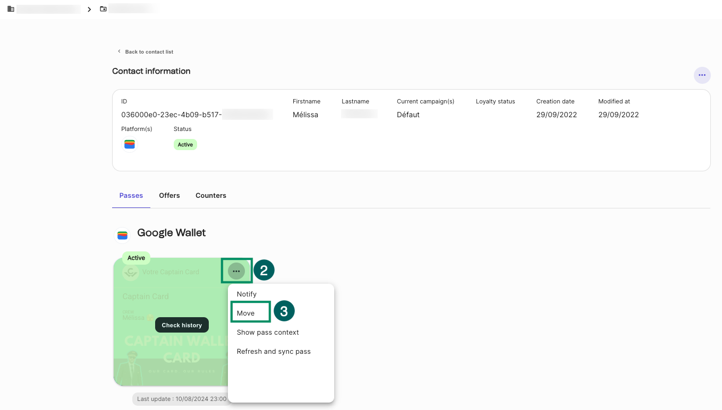Click the Google Wallet icon beside section heading
The height and width of the screenshot is (410, 722).
point(123,234)
